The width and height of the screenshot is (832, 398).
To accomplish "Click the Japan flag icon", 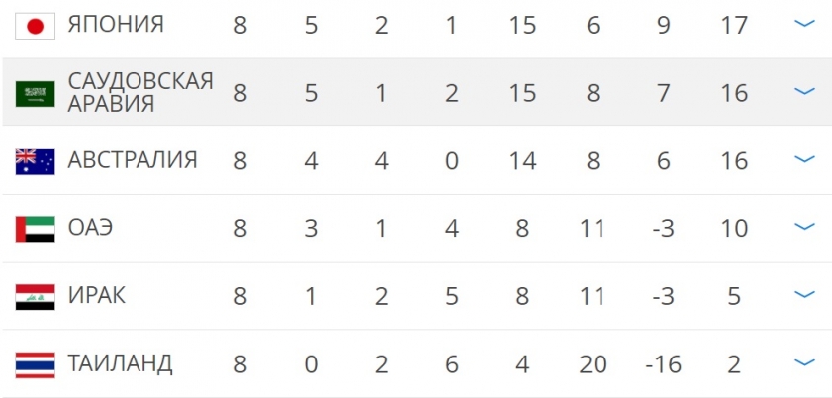I will [35, 26].
